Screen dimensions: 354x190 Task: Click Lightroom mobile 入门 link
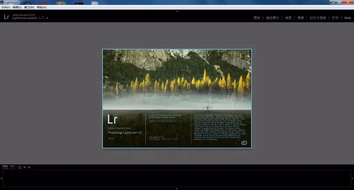coord(28,18)
